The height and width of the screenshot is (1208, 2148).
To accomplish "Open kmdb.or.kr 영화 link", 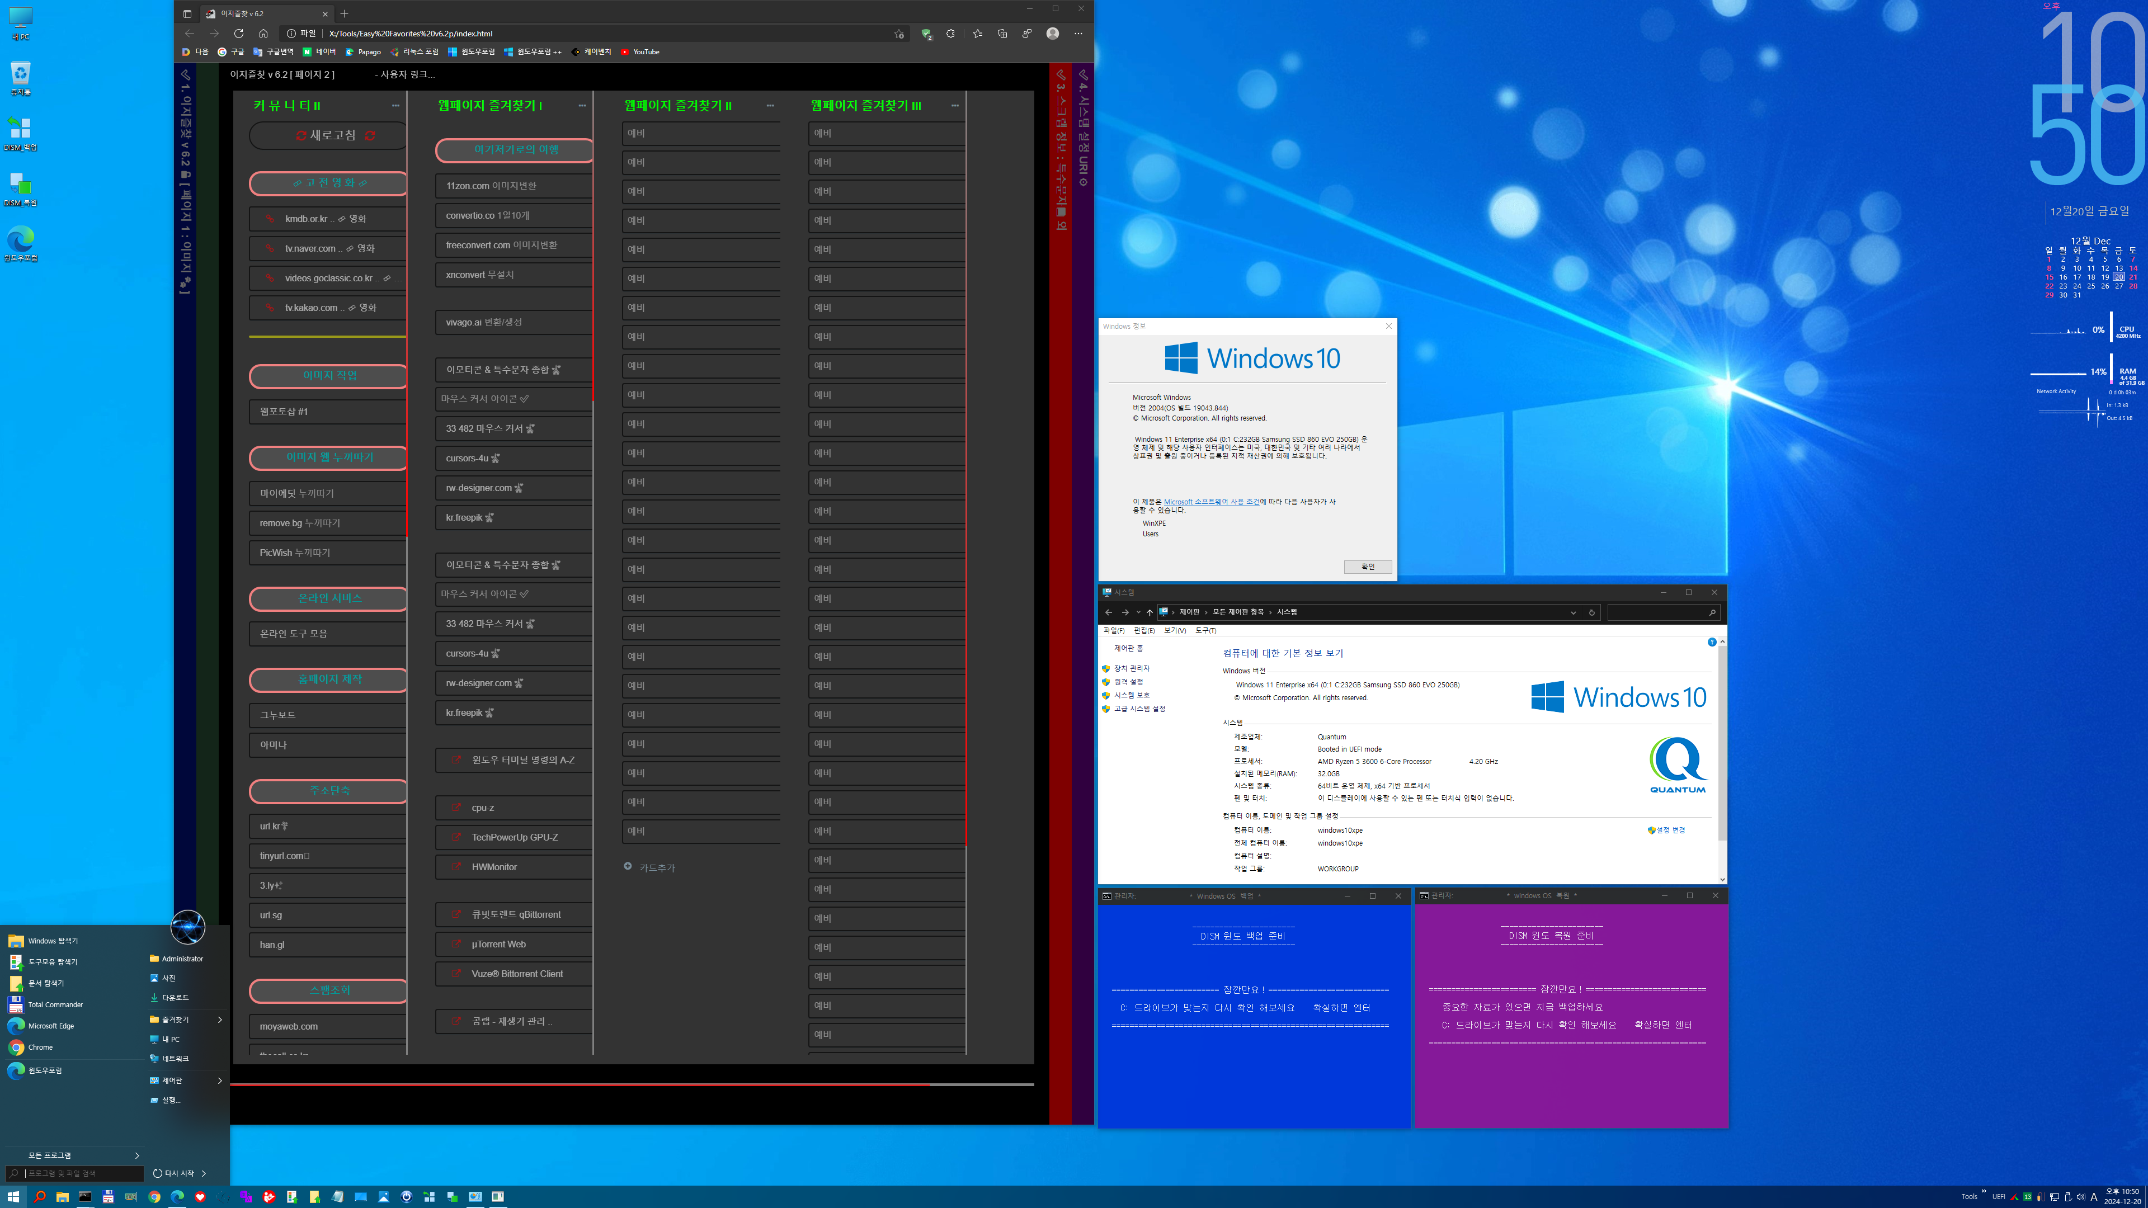I will point(327,219).
